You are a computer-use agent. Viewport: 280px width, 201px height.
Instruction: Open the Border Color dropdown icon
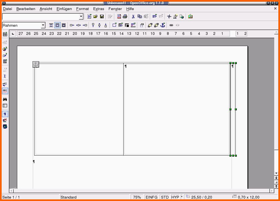pyautogui.click(x=127, y=25)
